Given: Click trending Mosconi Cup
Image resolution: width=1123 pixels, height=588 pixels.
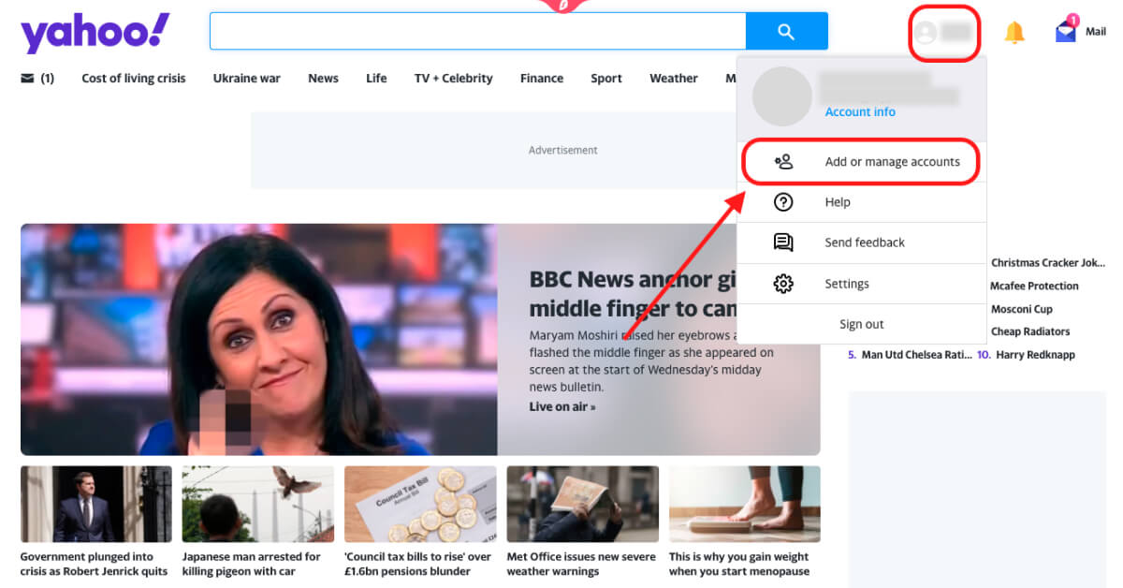Looking at the screenshot, I should pos(1022,309).
